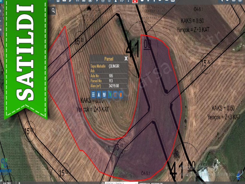
Task: Click the Parsel popup title
Action: tap(109, 59)
